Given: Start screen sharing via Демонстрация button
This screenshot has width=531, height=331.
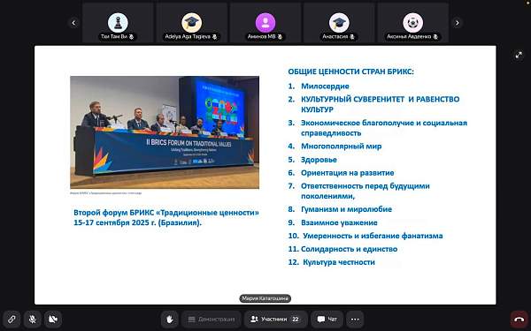Looking at the screenshot, I should (212, 320).
